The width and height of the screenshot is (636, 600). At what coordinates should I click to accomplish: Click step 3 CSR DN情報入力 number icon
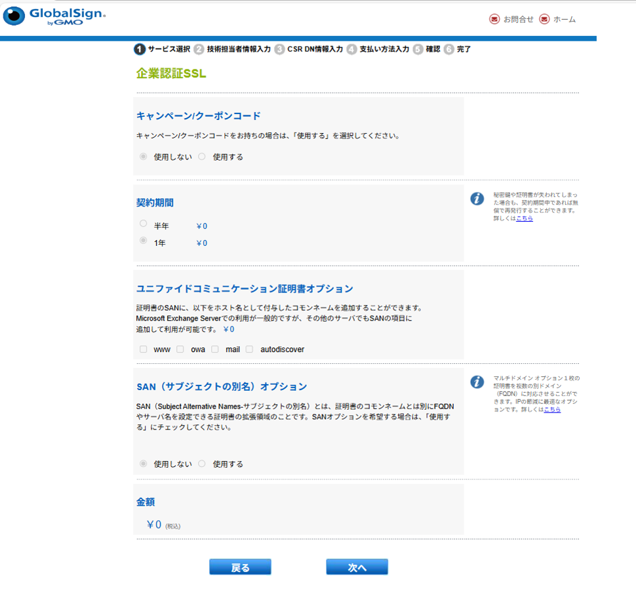[x=280, y=49]
